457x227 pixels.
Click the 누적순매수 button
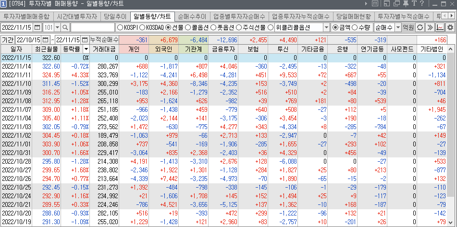click(104, 39)
